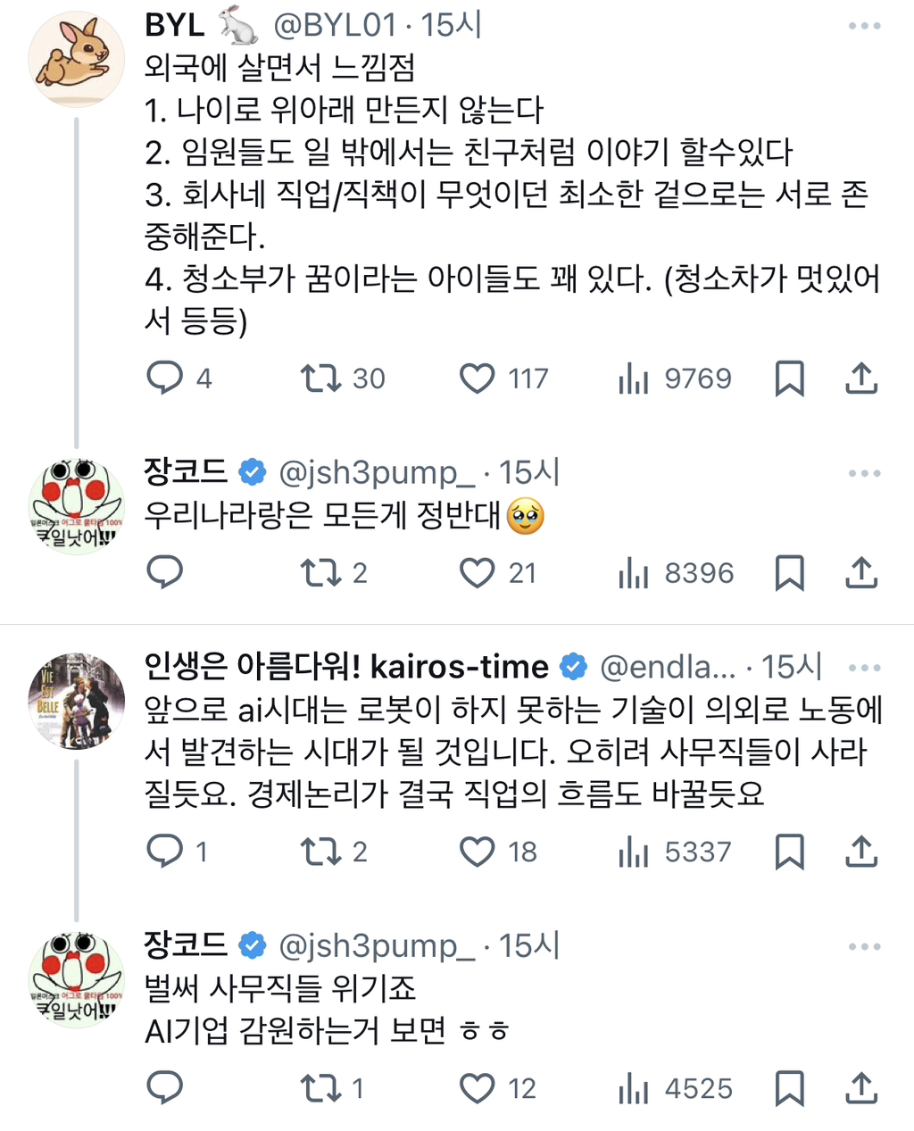
Task: Bookmark 장코드's reply about 정반대
Action: (x=791, y=573)
